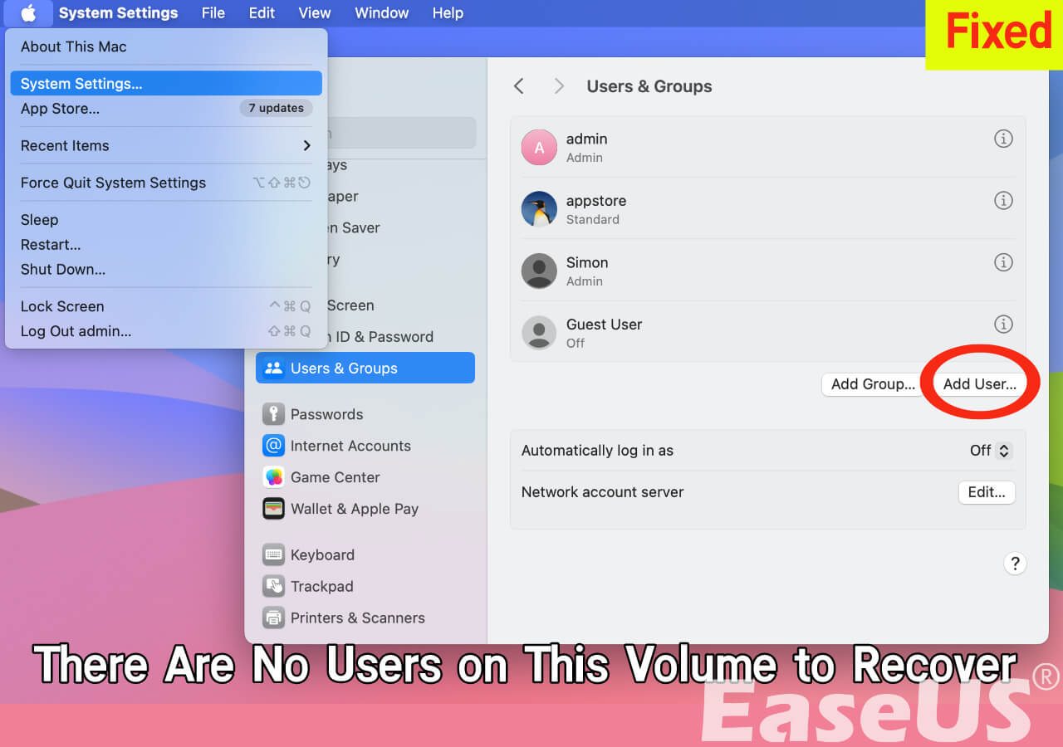Open Game Center settings
Image resolution: width=1063 pixels, height=747 pixels.
[335, 477]
